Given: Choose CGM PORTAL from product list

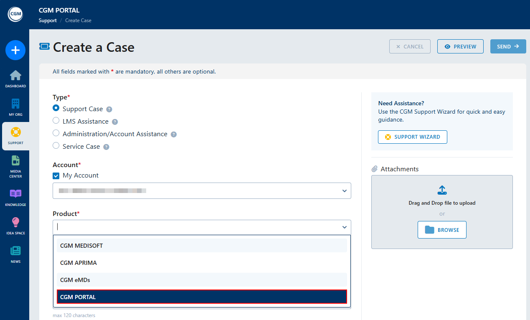Looking at the screenshot, I should click(202, 297).
